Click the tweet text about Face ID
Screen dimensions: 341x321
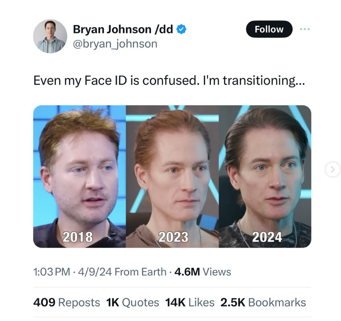(169, 81)
